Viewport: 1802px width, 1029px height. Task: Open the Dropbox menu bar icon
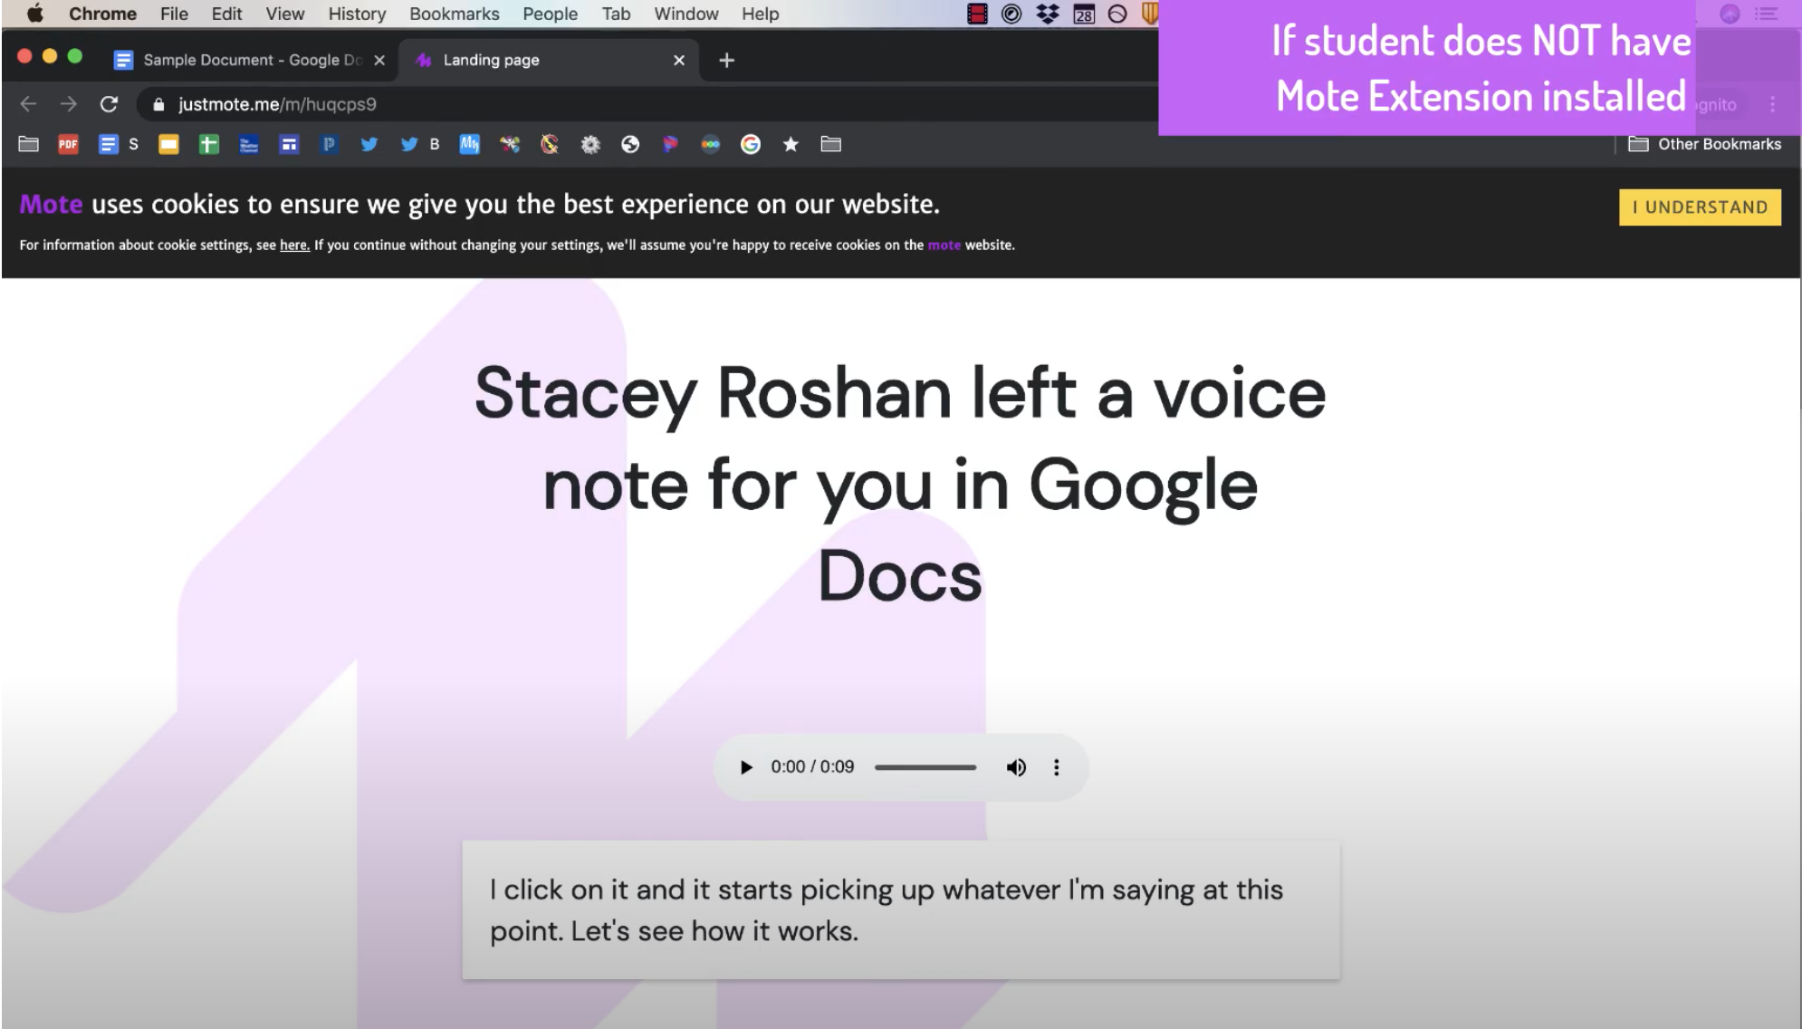[1048, 14]
